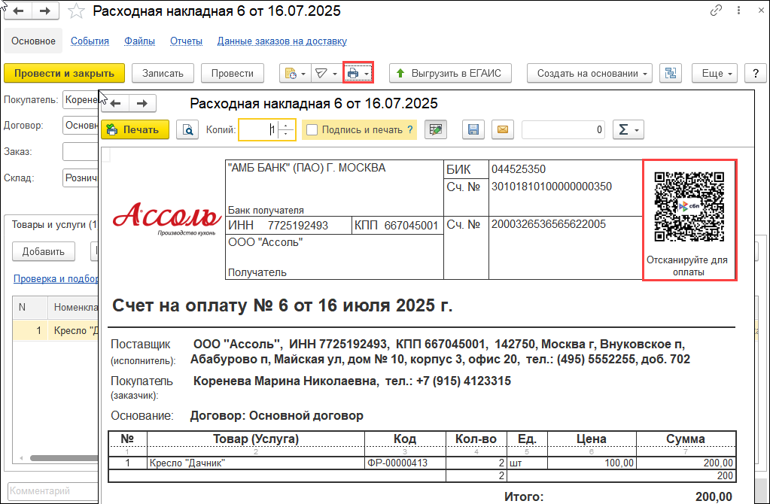The height and width of the screenshot is (504, 770).
Task: Click the Итого total 200,00
Action: (x=714, y=496)
